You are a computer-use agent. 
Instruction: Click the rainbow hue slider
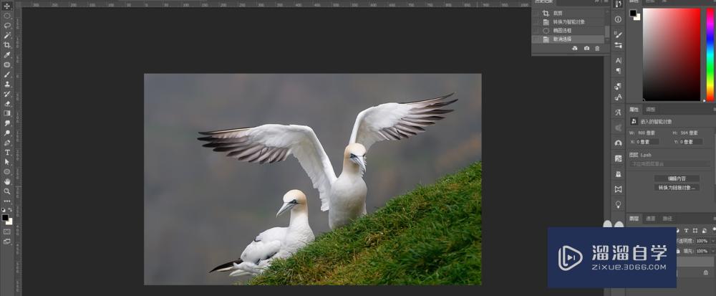click(x=710, y=54)
